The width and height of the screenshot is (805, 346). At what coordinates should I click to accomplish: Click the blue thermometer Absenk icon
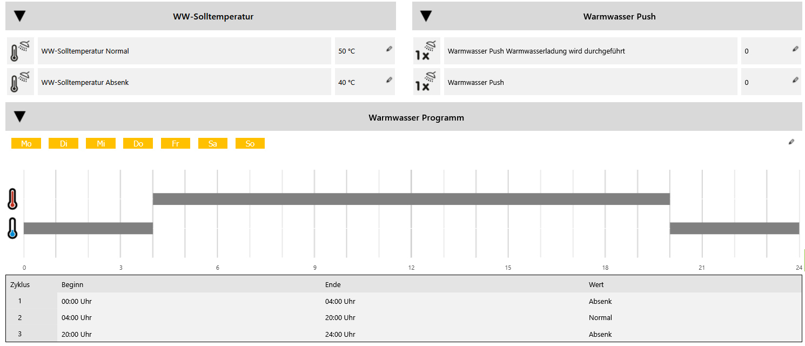pos(12,228)
